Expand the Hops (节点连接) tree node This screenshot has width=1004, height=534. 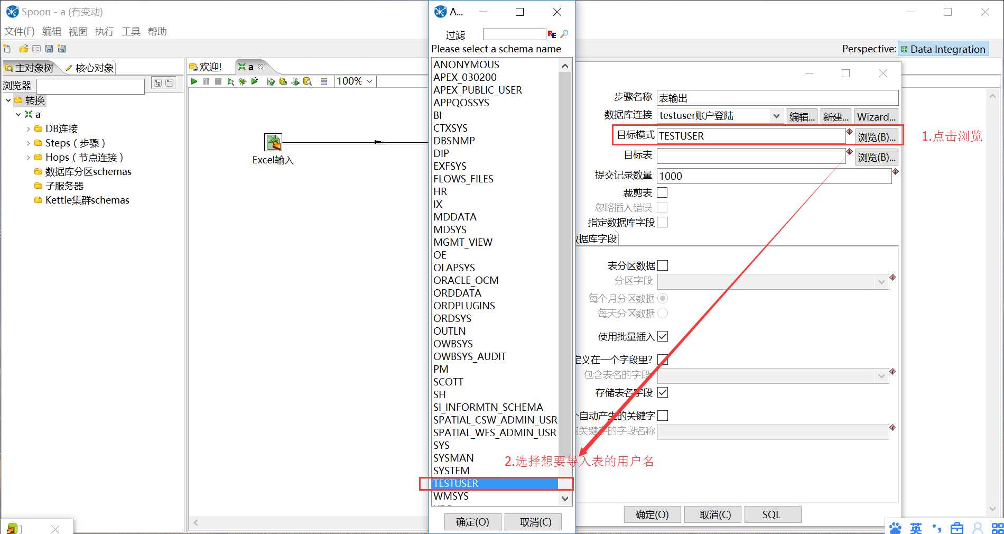(29, 157)
